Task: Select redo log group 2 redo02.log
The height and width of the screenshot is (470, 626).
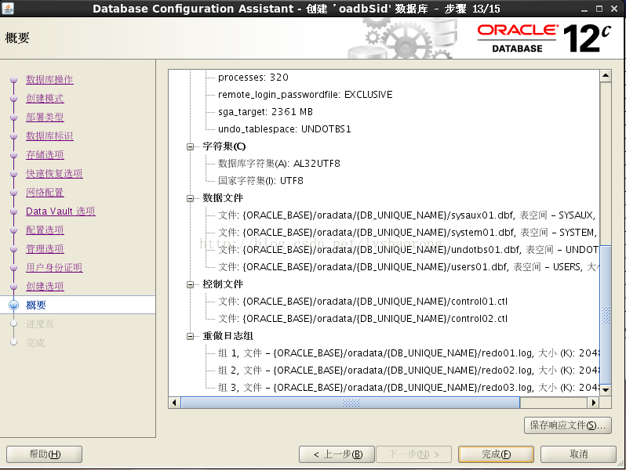Action: [x=408, y=371]
